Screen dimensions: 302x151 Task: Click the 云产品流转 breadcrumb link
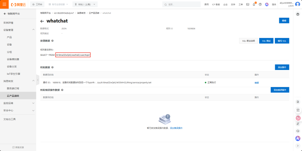(94, 13)
